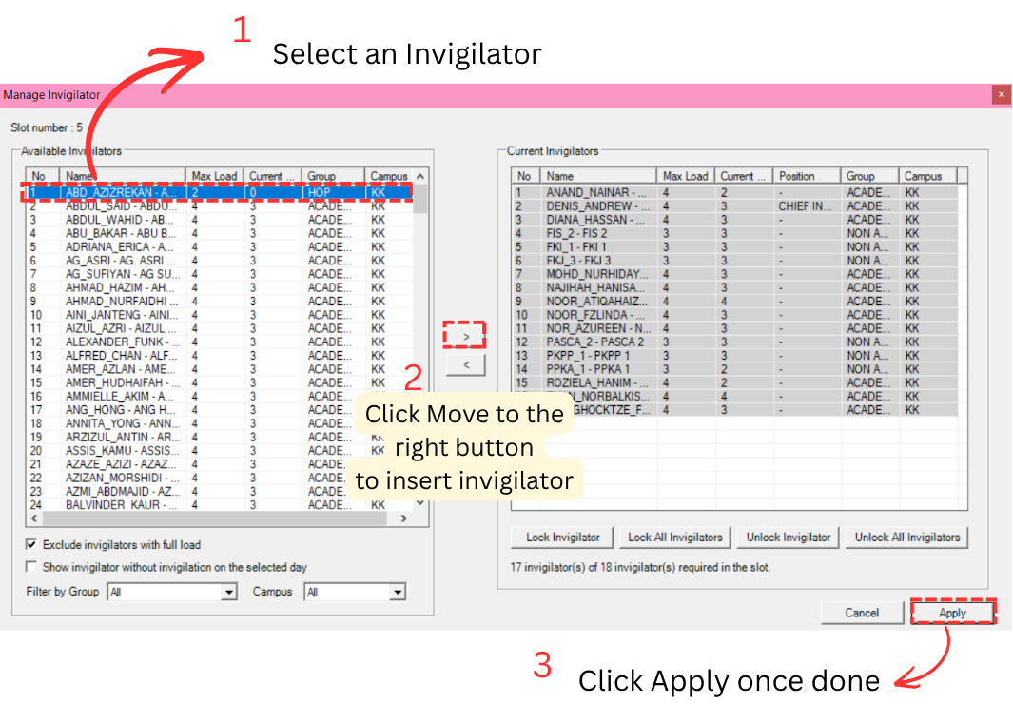Click the Cancel button

[x=862, y=613]
